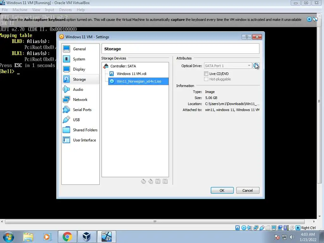Image resolution: width=324 pixels, height=243 pixels.
Task: Click the Windows 11 VM taskbar button
Action: point(106,237)
